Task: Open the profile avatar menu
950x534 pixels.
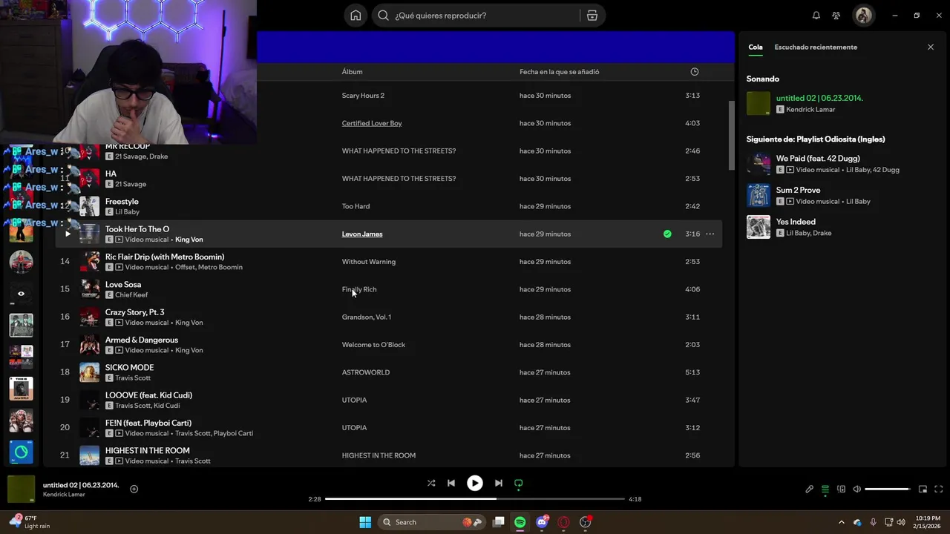Action: tap(863, 16)
